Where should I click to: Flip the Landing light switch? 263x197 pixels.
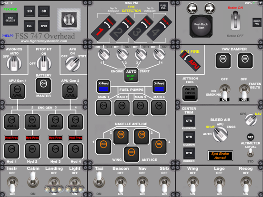click(x=54, y=185)
